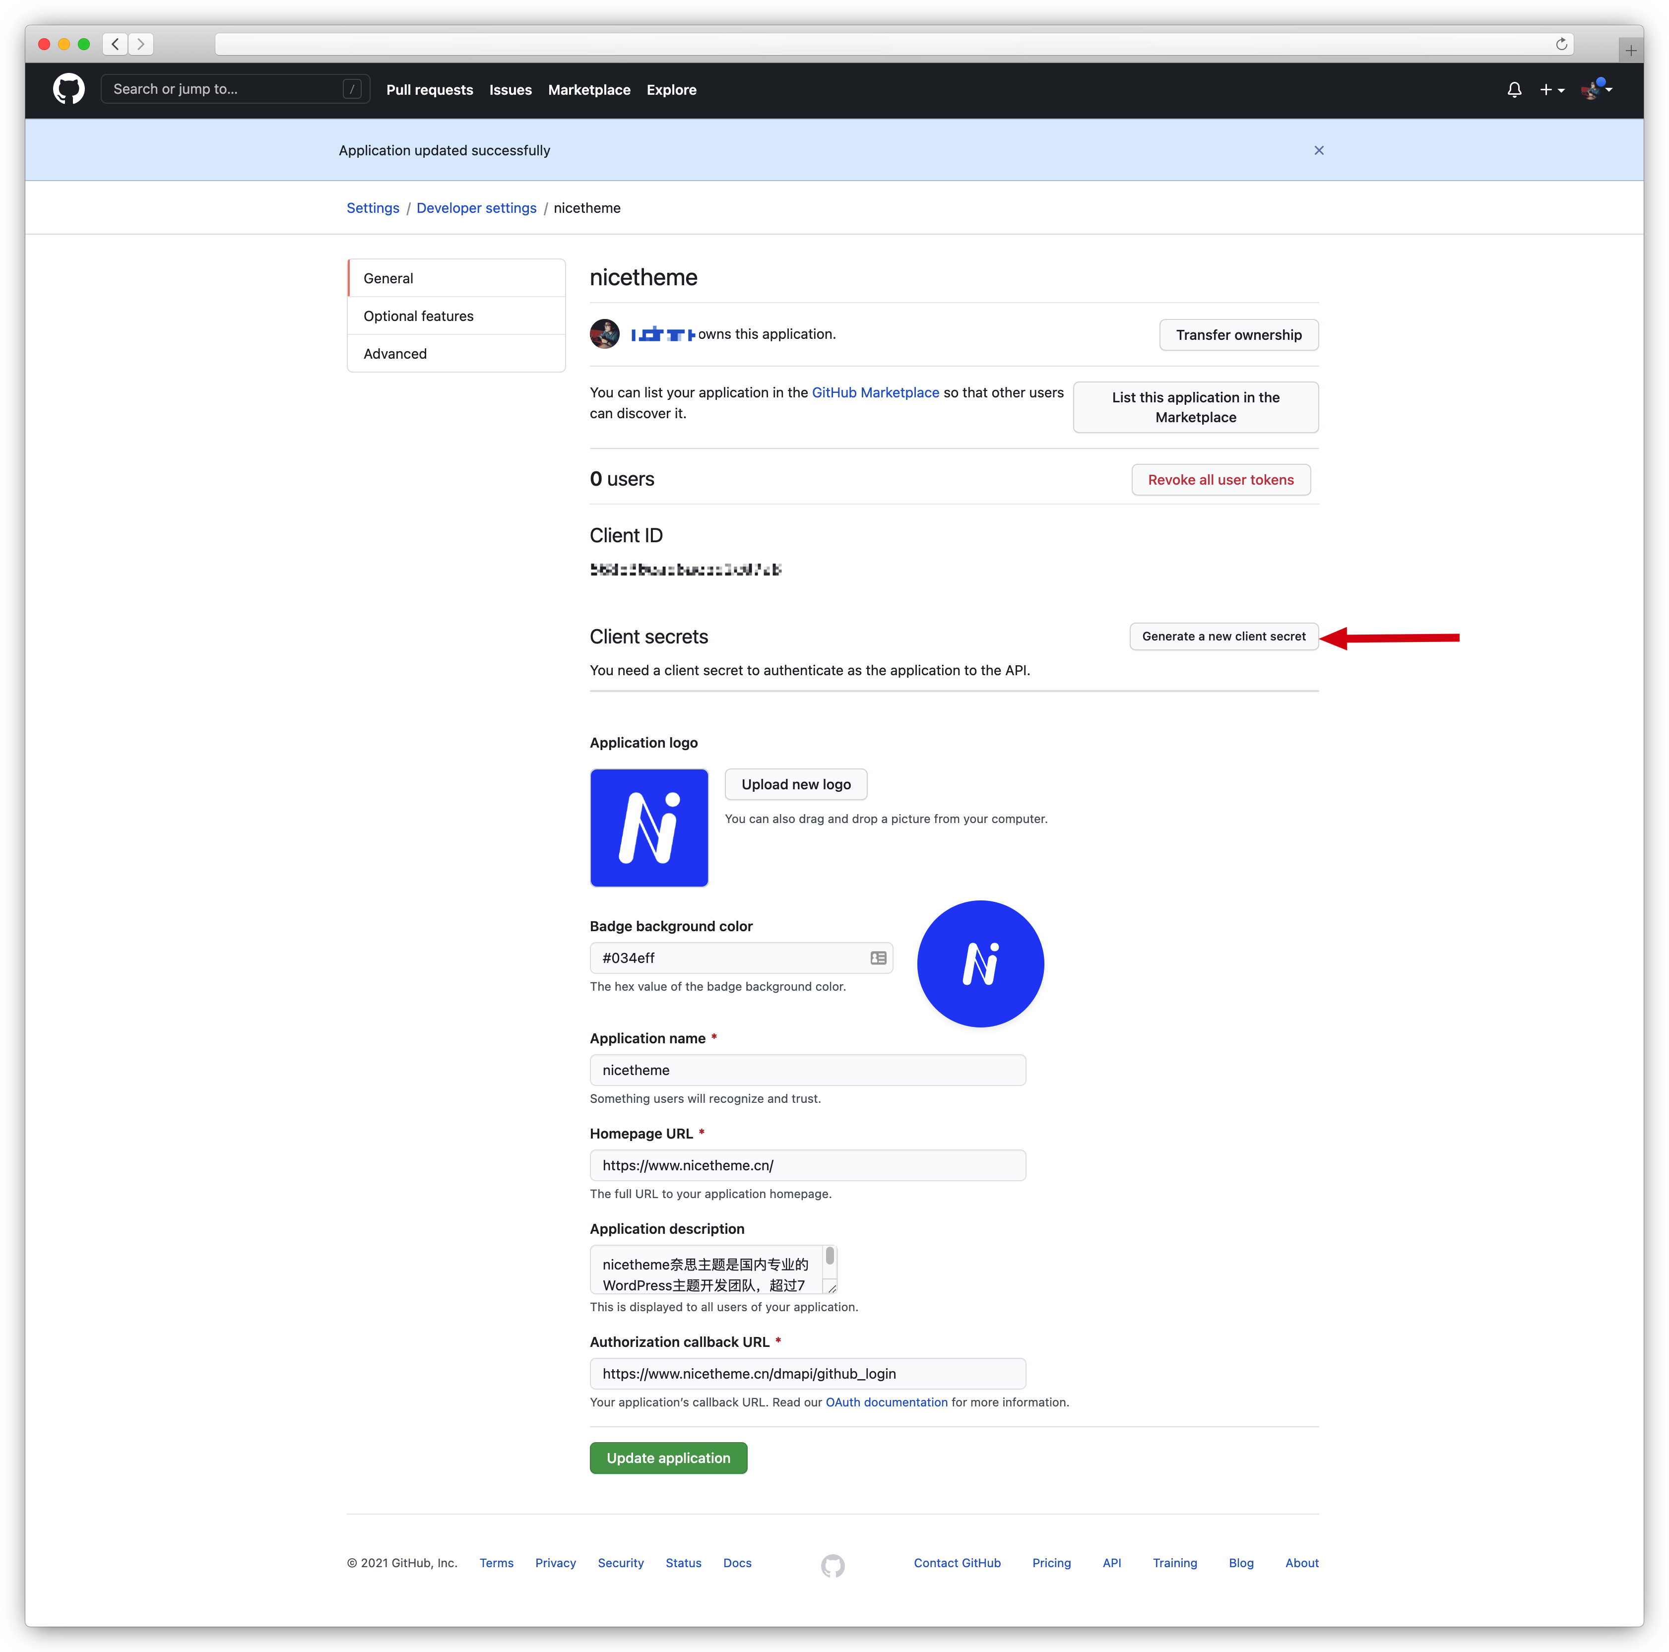Open the owner username link
Image resolution: width=1669 pixels, height=1652 pixels.
click(x=663, y=334)
